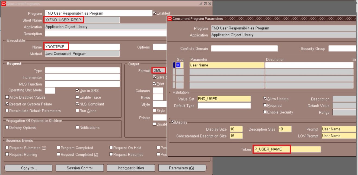Viewport: 358px width, 175px height.
Task: Check Allow Disabled Values
Action: (7, 97)
